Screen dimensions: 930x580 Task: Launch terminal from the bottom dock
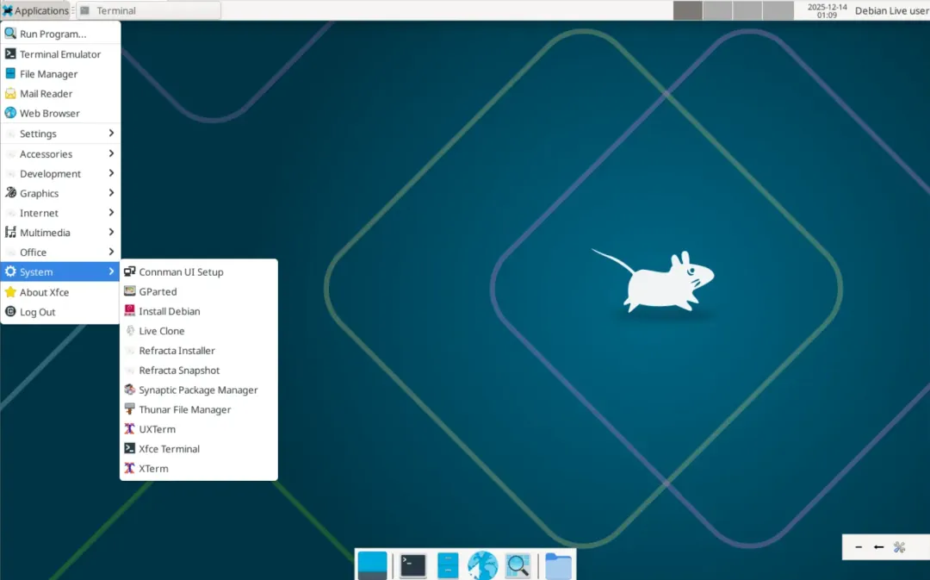[x=412, y=565]
